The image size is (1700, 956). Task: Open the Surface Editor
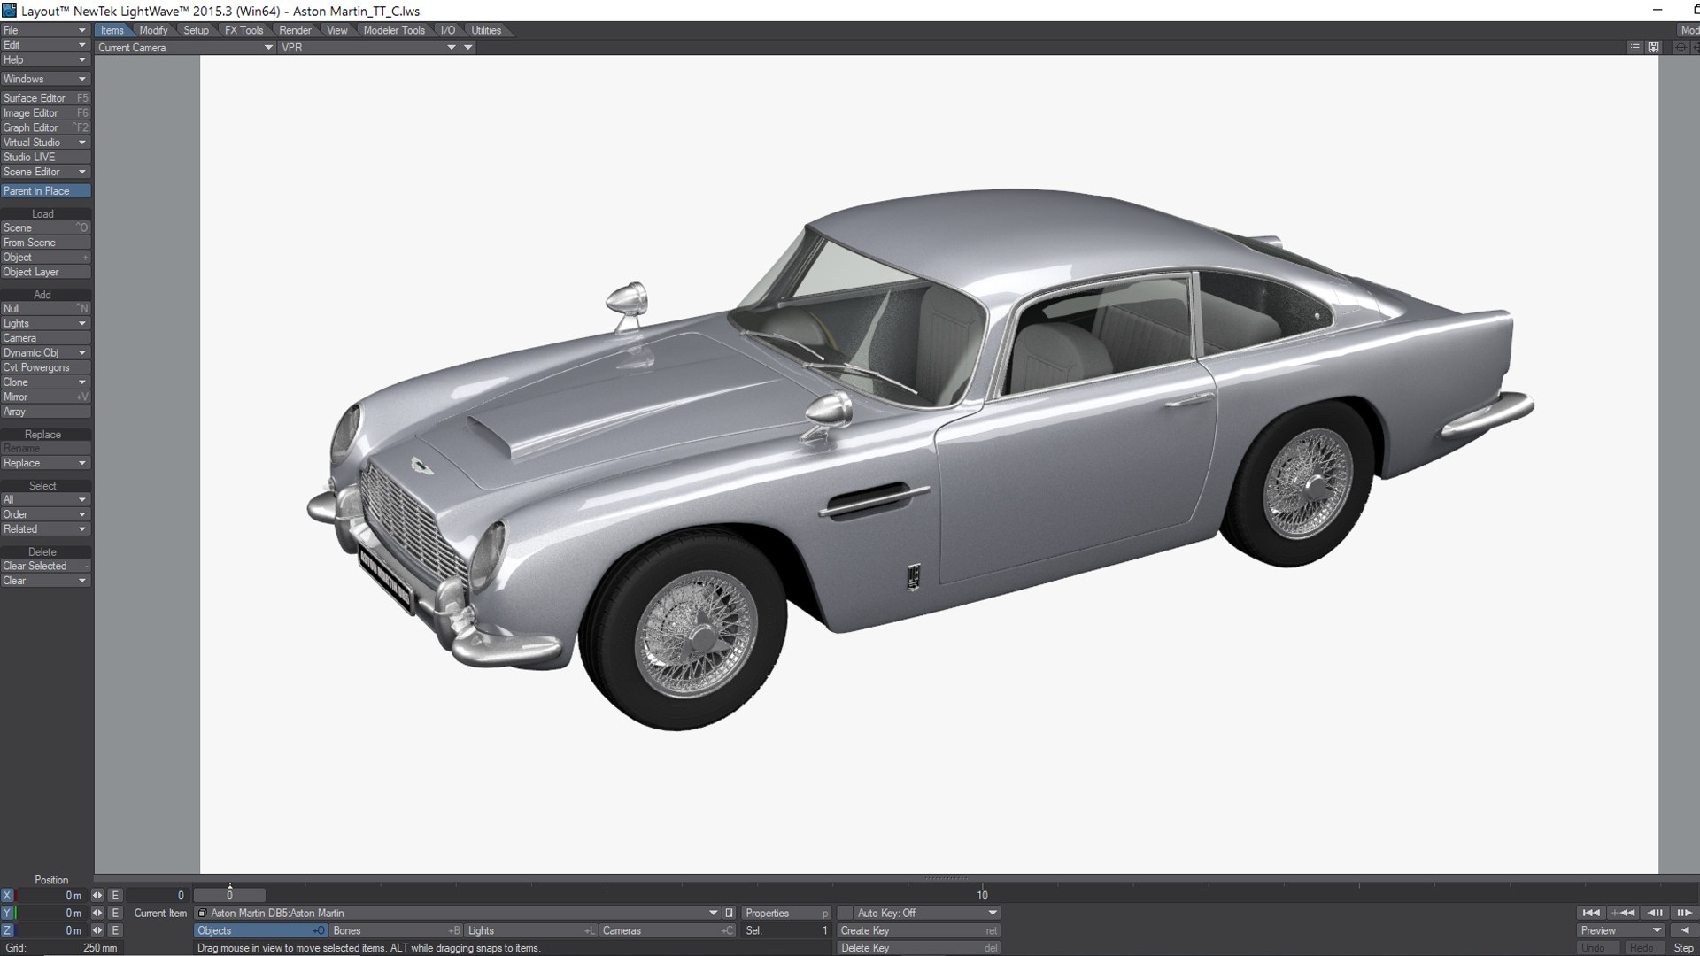point(45,98)
